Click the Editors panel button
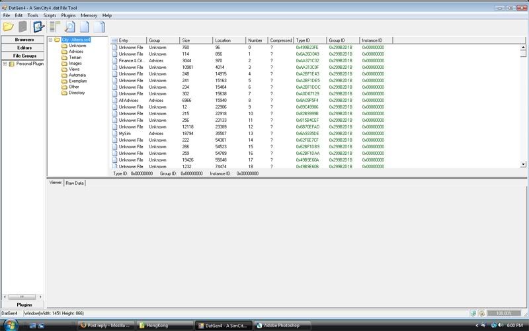Viewport: 529px width, 331px height. pyautogui.click(x=23, y=48)
